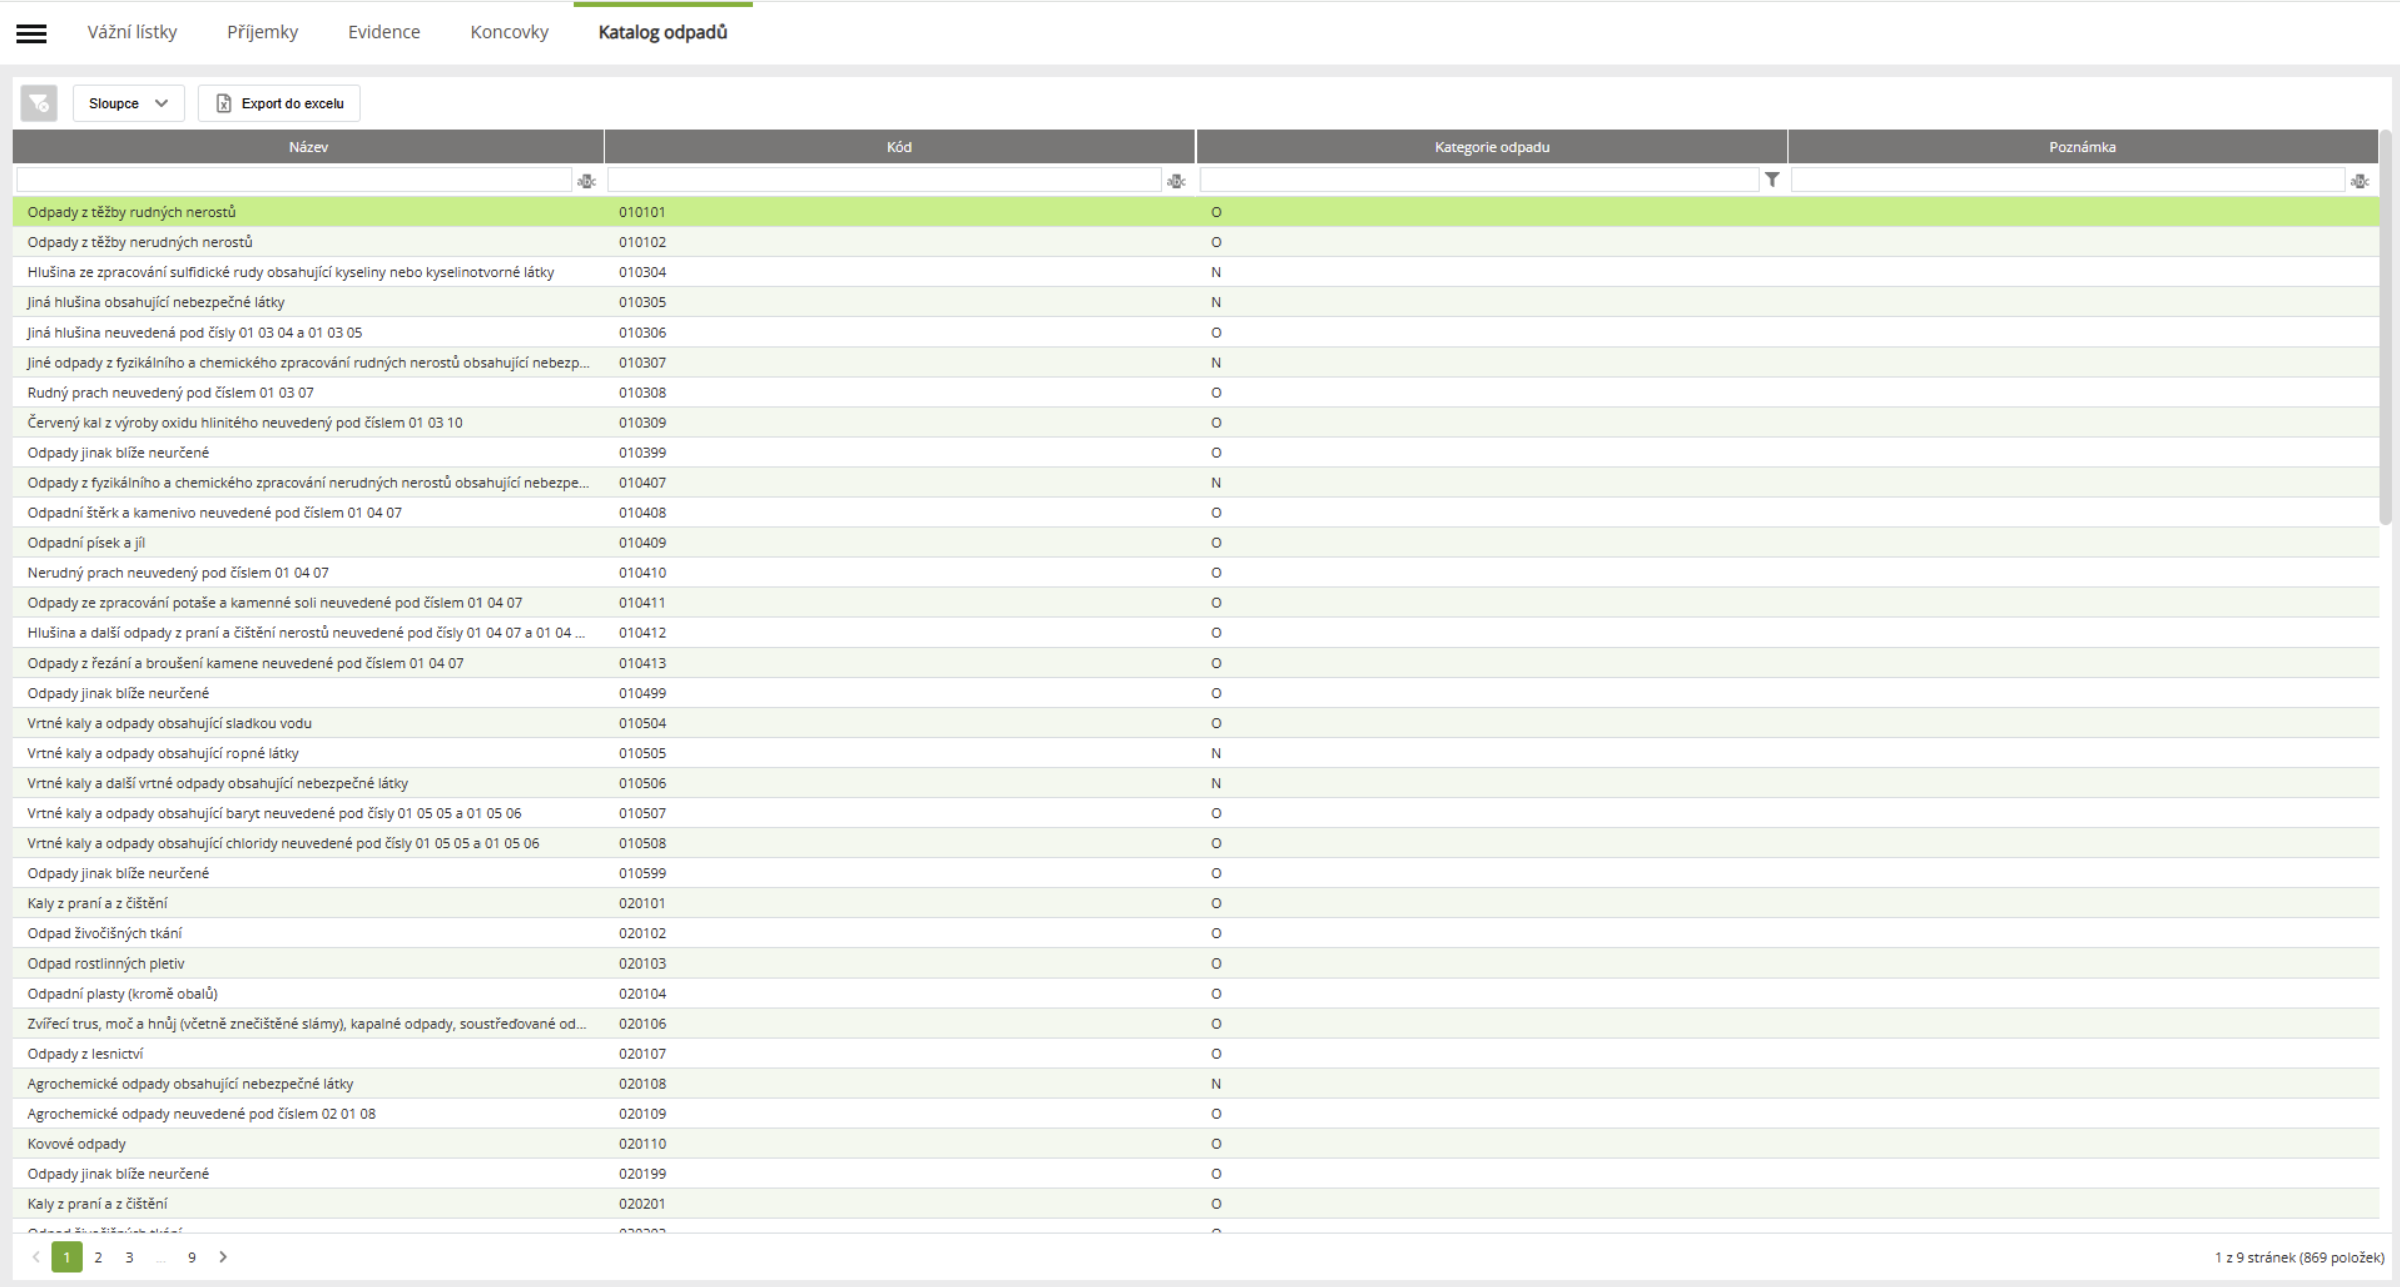This screenshot has width=2400, height=1287.
Task: Click the Export do excelu button
Action: (x=280, y=103)
